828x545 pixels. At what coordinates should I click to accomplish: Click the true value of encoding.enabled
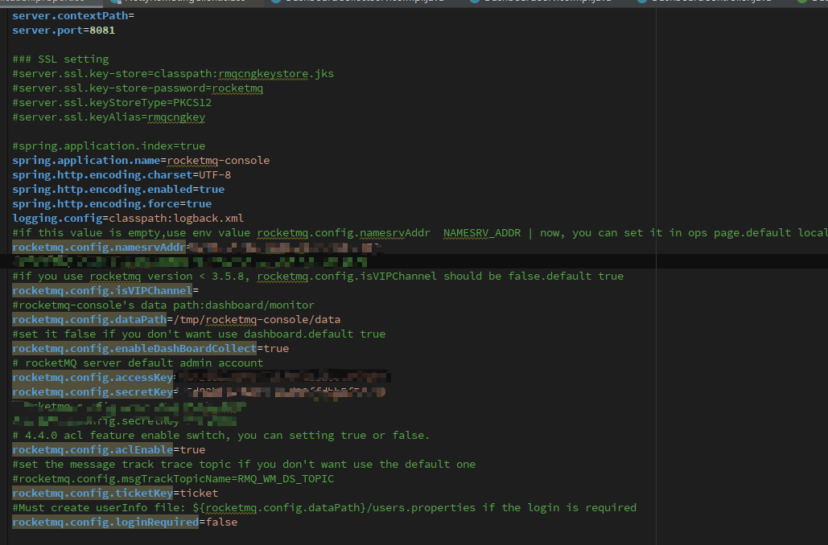pos(212,189)
